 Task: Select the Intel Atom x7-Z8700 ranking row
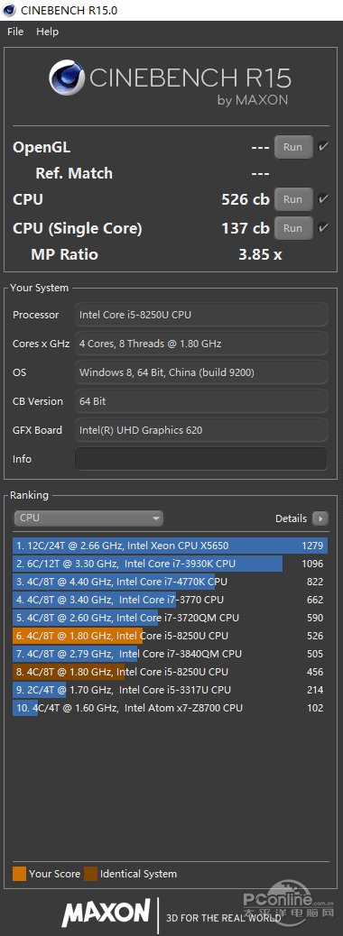pos(171,708)
